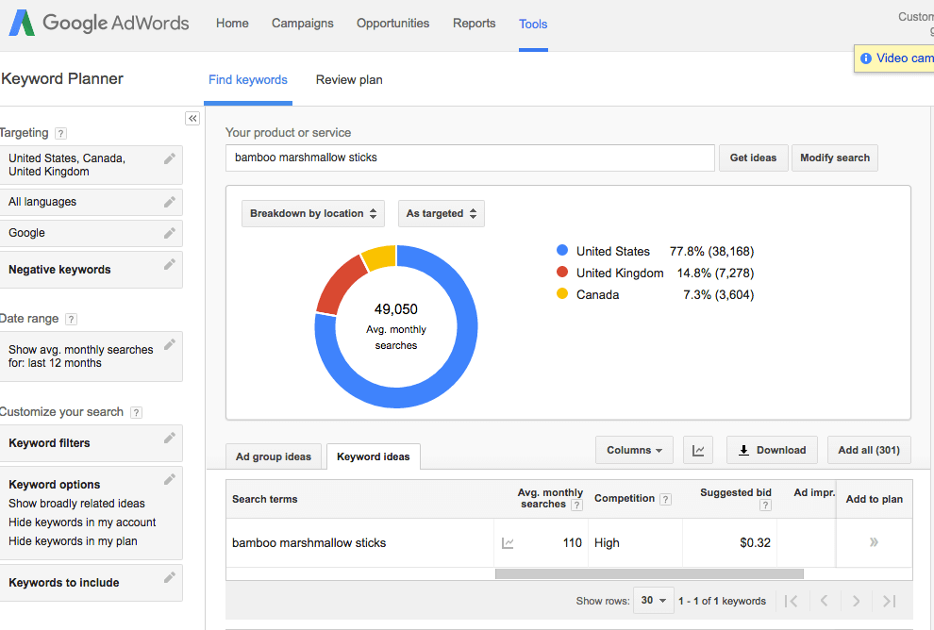The width and height of the screenshot is (934, 630).
Task: Edit Keyword options pencil icon
Action: click(170, 479)
